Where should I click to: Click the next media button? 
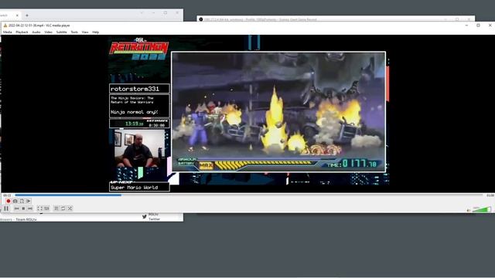30,208
